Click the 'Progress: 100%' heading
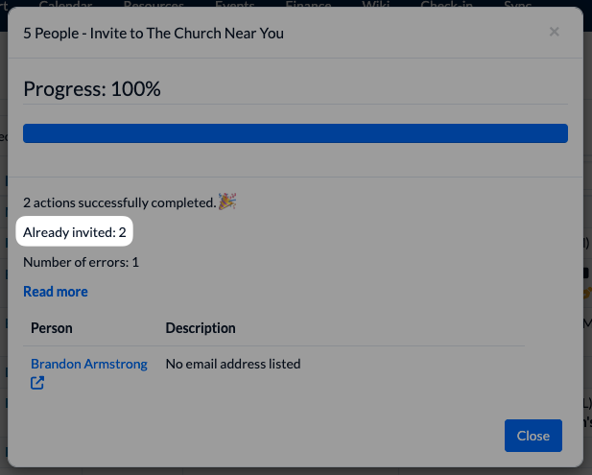Screen dimensions: 592x475 tap(92, 89)
